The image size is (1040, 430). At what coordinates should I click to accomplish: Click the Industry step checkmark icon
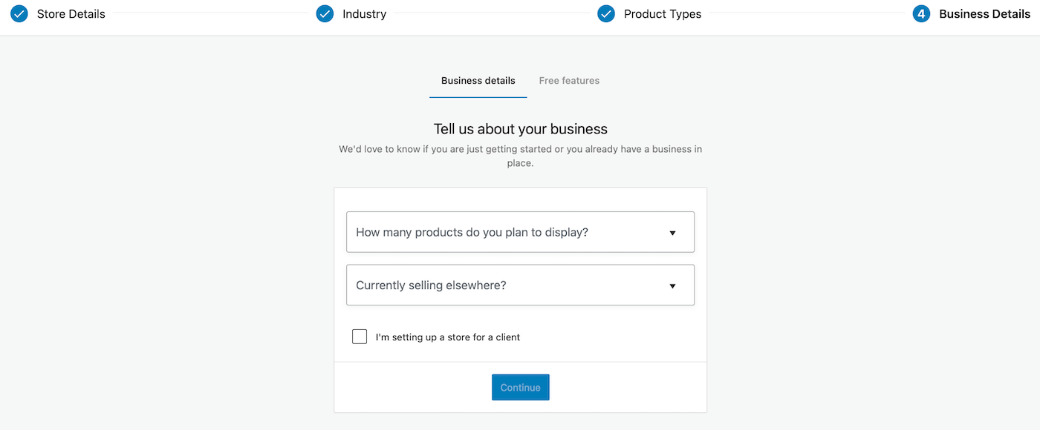tap(325, 13)
